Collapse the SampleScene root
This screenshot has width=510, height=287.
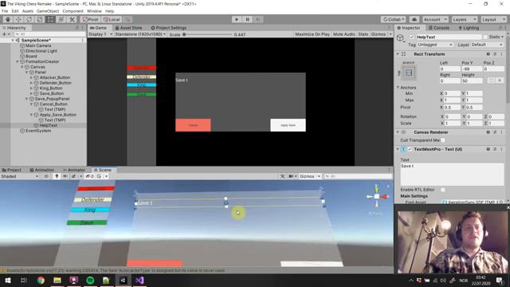13,41
